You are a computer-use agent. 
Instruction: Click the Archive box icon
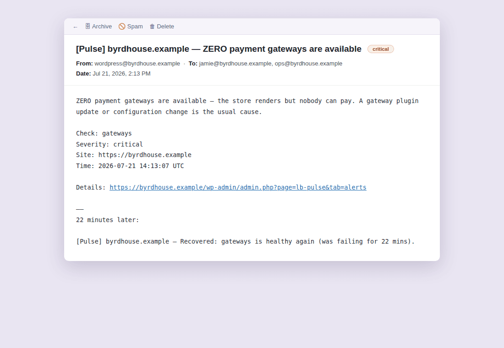88,27
